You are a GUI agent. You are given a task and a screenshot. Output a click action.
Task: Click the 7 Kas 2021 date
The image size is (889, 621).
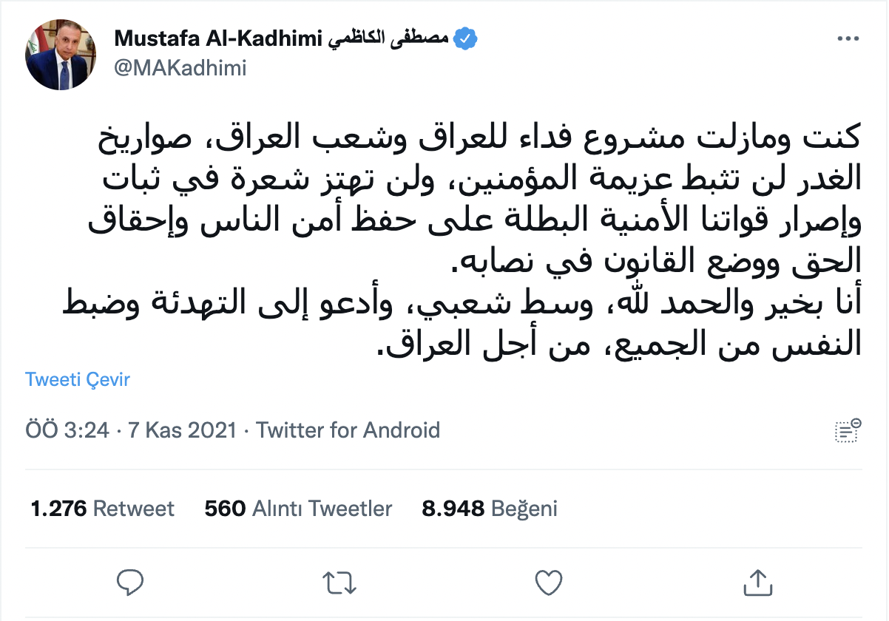pos(181,430)
